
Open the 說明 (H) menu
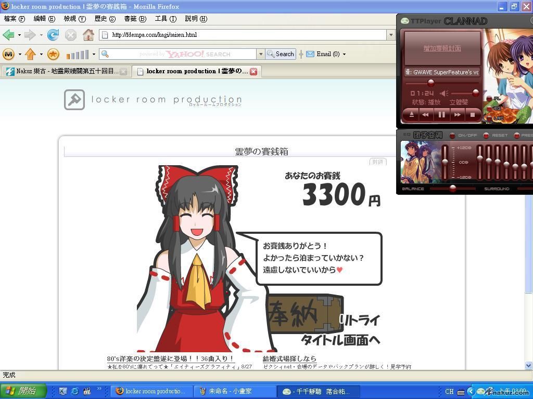[196, 19]
